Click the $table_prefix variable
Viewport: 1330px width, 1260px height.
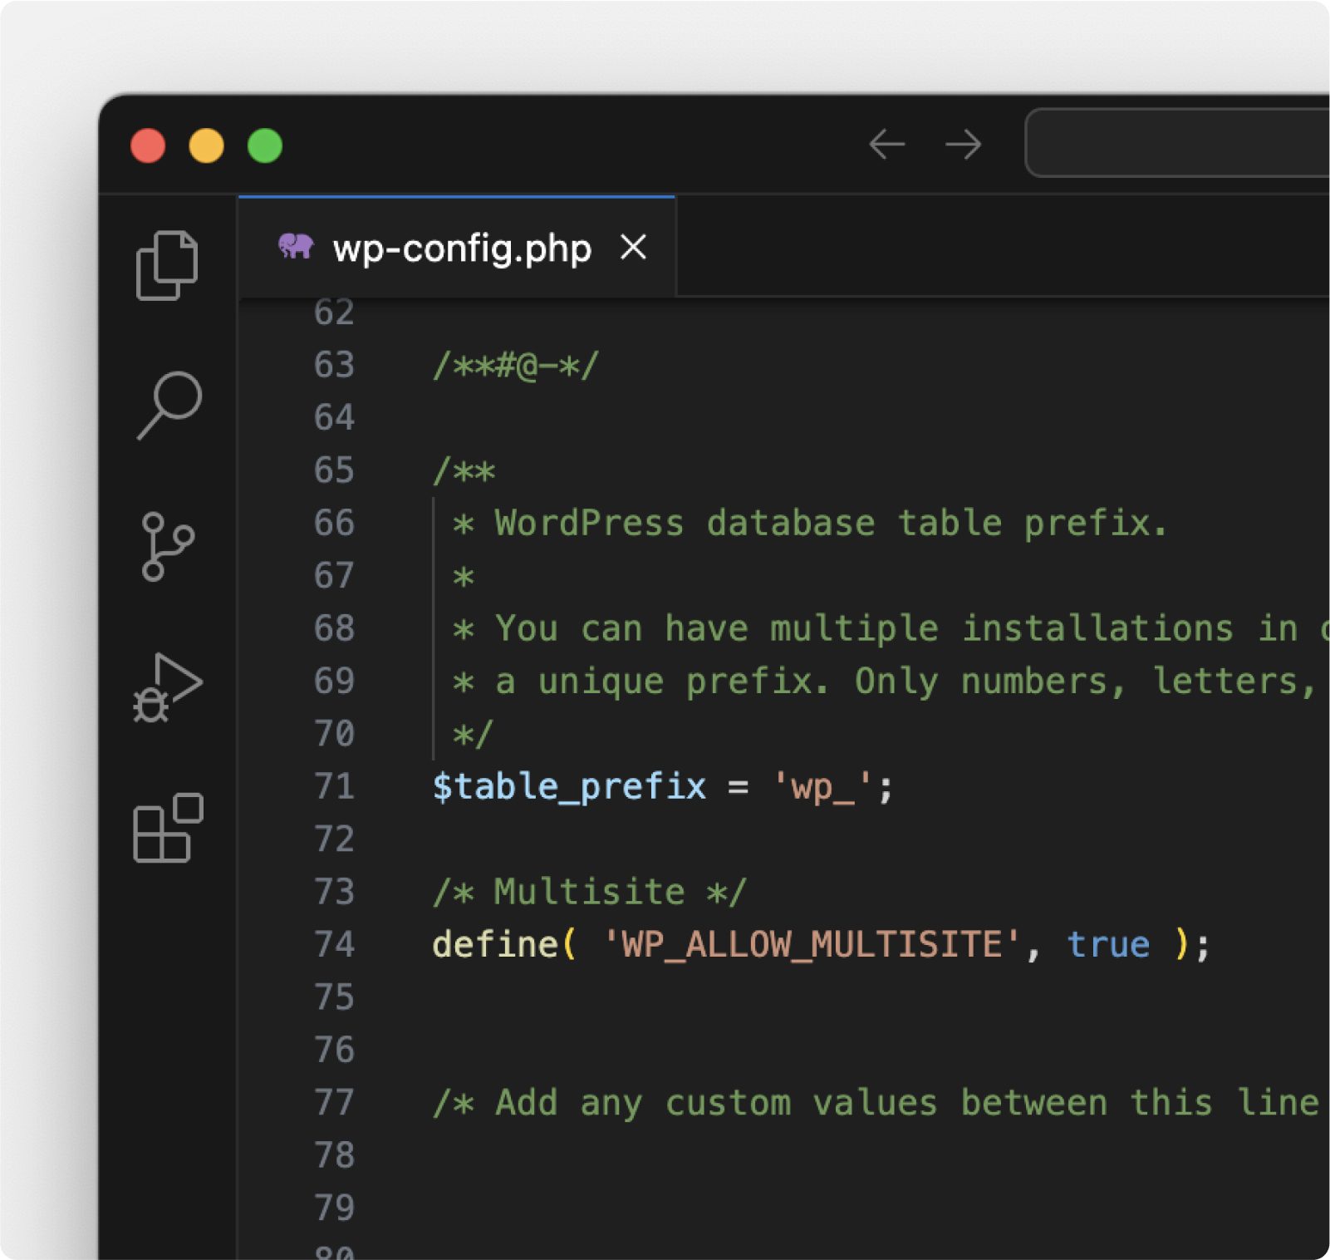(569, 786)
